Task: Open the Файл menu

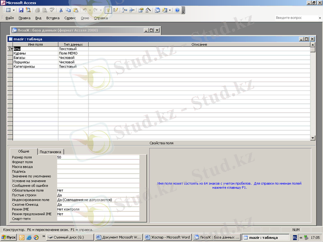Action: [9, 18]
